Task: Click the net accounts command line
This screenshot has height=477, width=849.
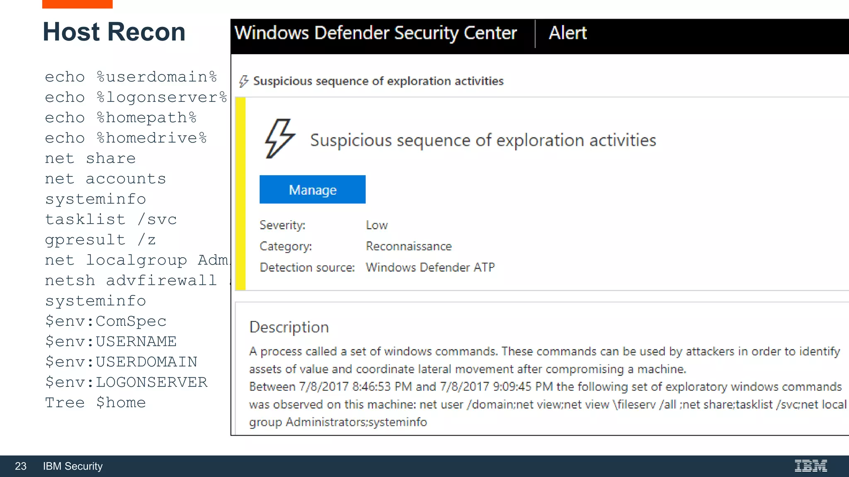Action: (x=105, y=178)
